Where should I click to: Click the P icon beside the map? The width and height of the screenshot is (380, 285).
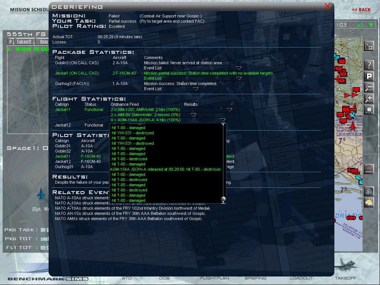(x=369, y=76)
